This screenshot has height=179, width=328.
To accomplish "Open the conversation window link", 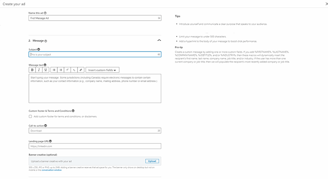I will [52, 170].
